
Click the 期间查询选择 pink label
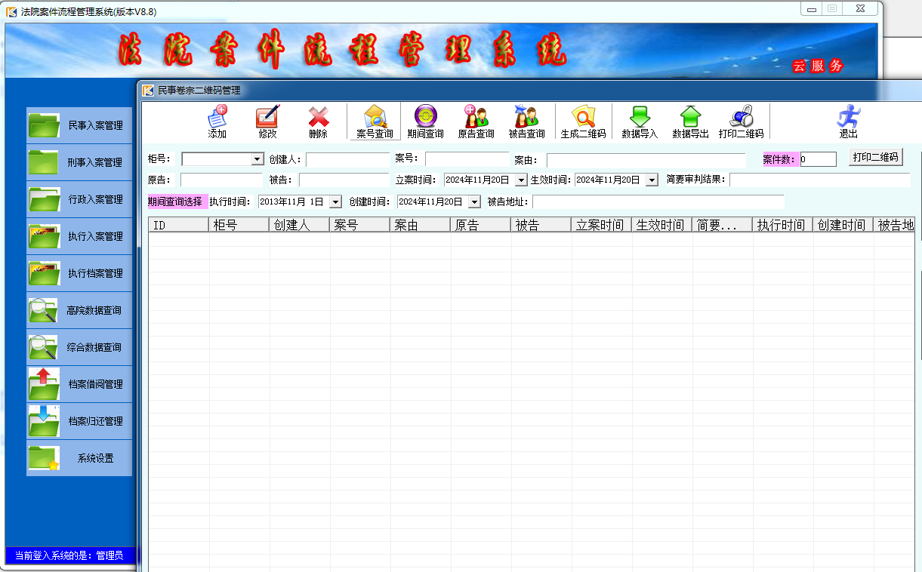coord(175,202)
